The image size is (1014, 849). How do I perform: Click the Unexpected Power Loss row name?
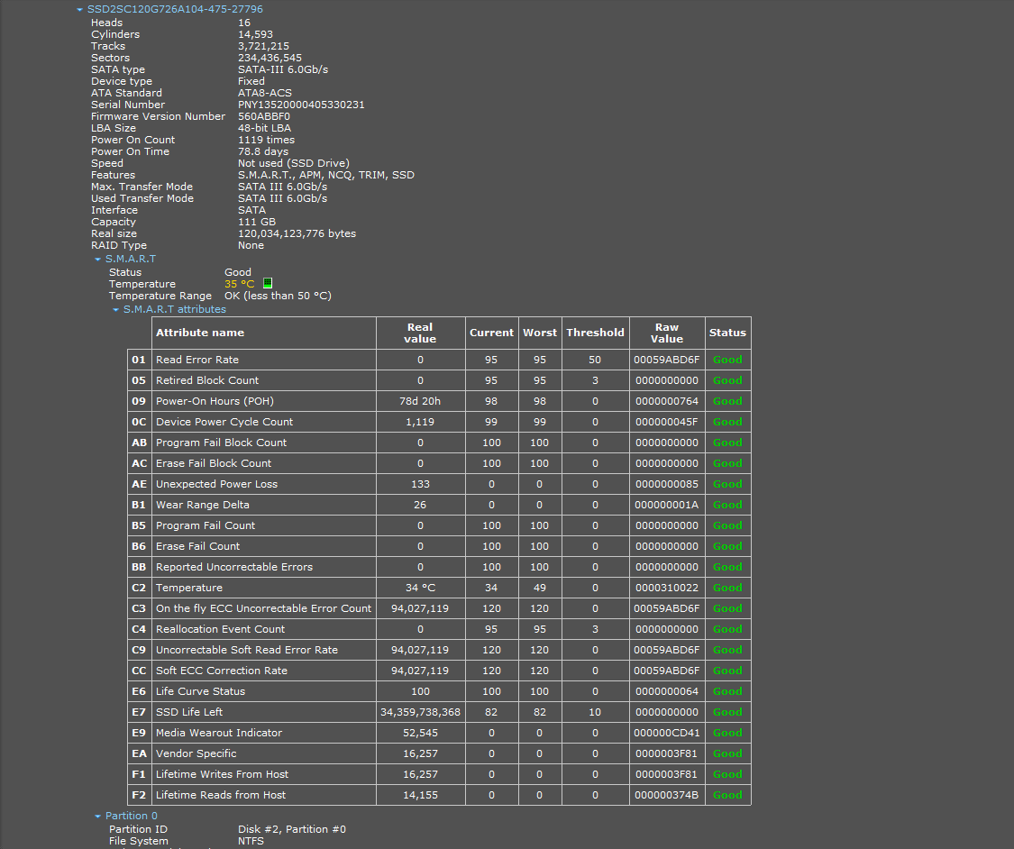pyautogui.click(x=216, y=484)
